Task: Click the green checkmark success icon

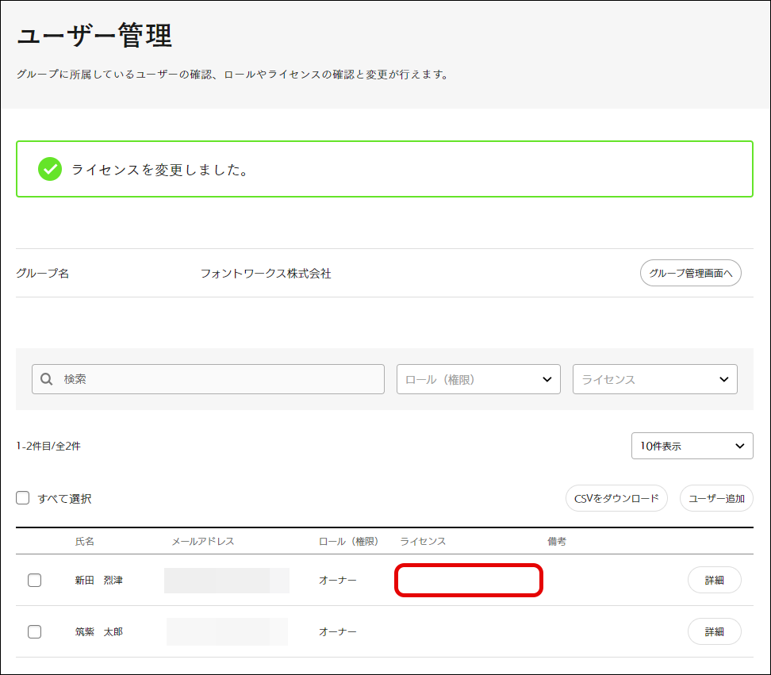Action: pos(50,169)
